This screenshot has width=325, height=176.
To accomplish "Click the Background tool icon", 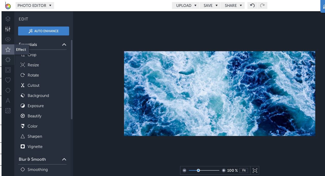I will click(23, 95).
